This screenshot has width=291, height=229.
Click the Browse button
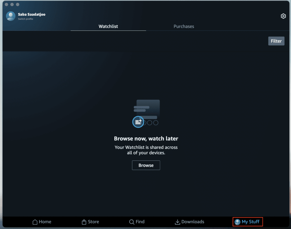146,165
